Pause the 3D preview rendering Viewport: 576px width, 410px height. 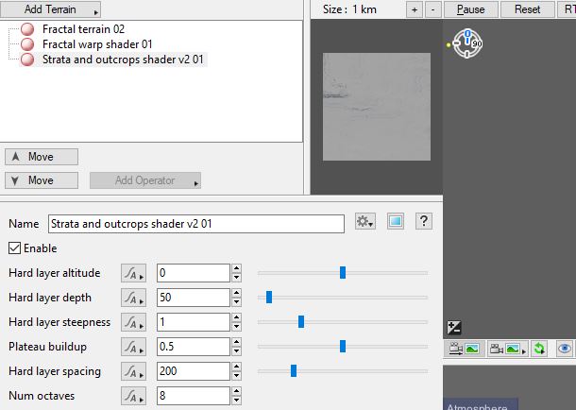[471, 9]
